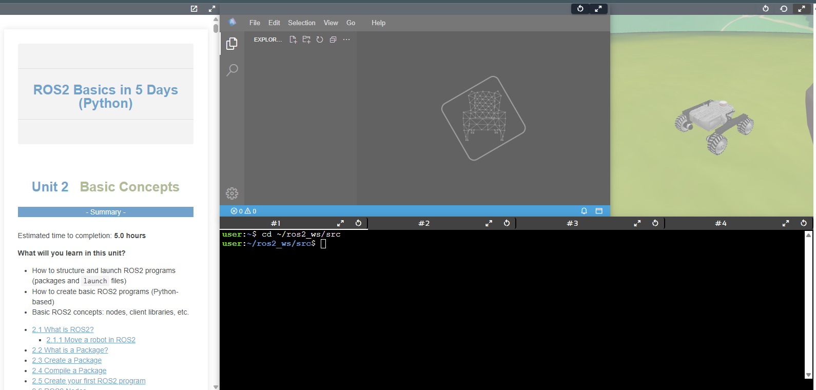Image resolution: width=816 pixels, height=390 pixels.
Task: Open errors and warnings count in status bar
Action: [x=243, y=211]
